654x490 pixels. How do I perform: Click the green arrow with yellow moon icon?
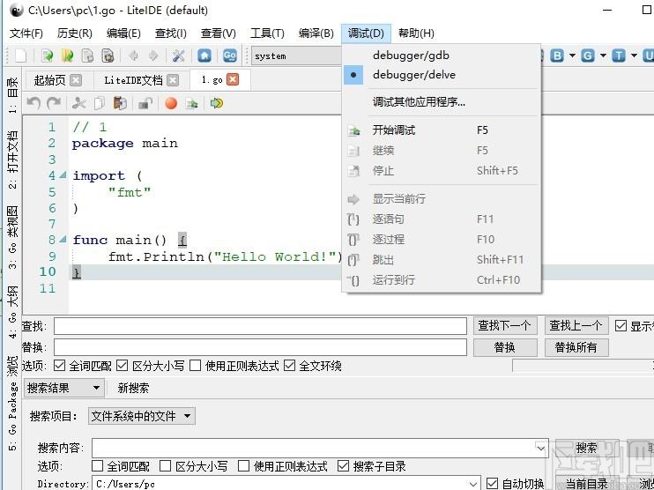(217, 103)
